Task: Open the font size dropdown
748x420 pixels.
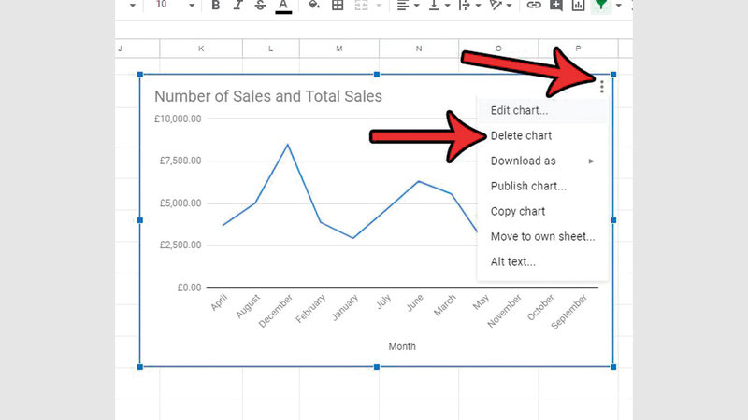Action: (192, 6)
